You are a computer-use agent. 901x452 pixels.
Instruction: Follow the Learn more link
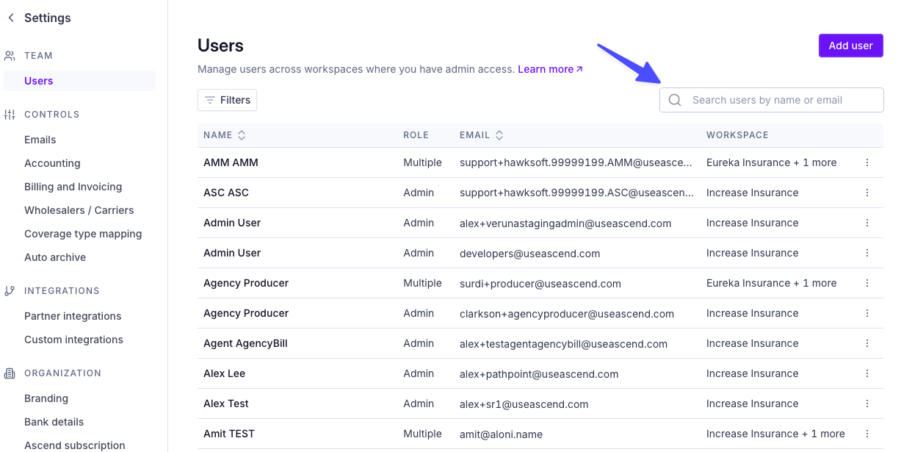point(551,69)
